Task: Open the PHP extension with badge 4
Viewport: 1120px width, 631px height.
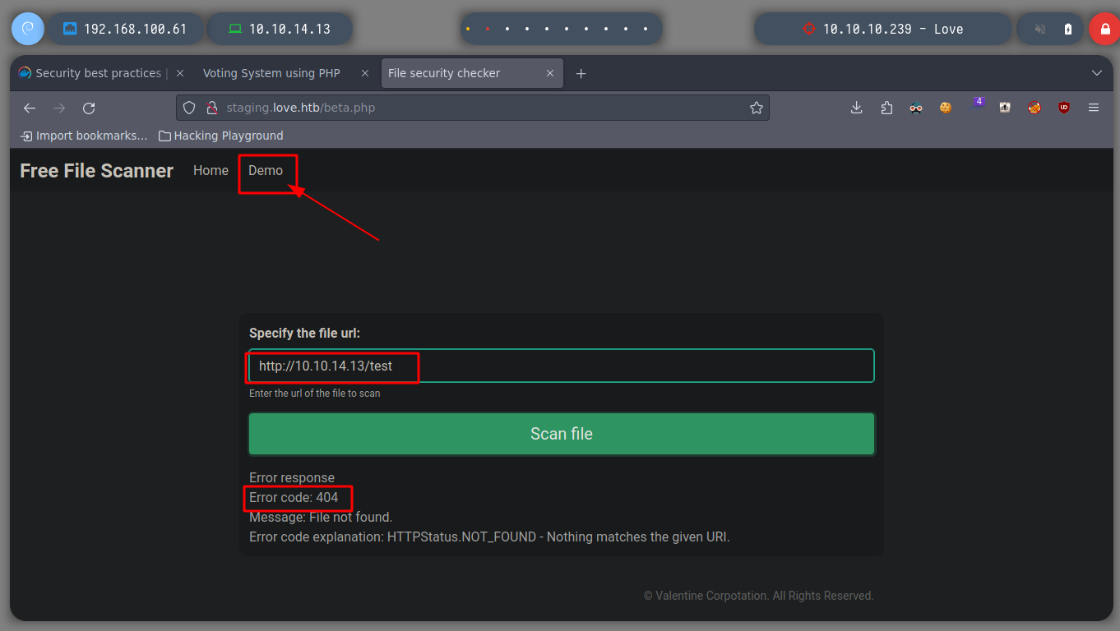Action: 978,104
